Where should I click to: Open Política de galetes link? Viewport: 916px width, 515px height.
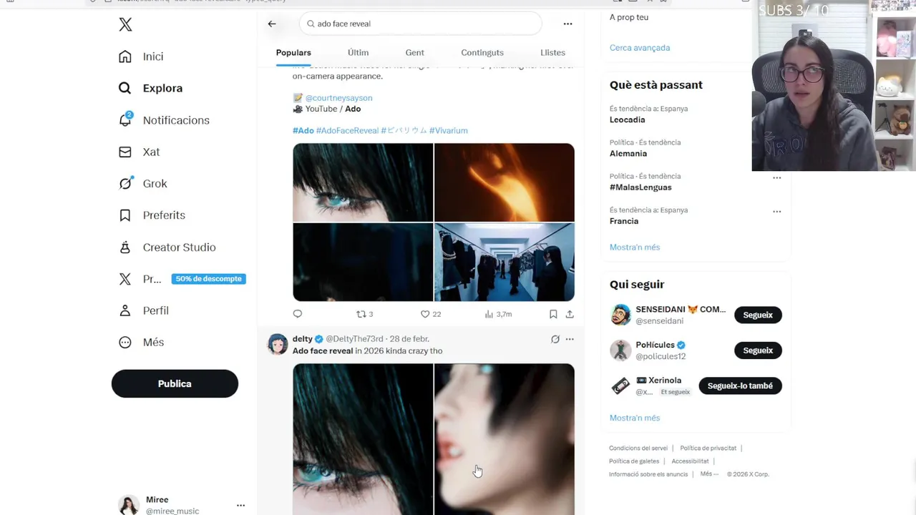coord(634,461)
